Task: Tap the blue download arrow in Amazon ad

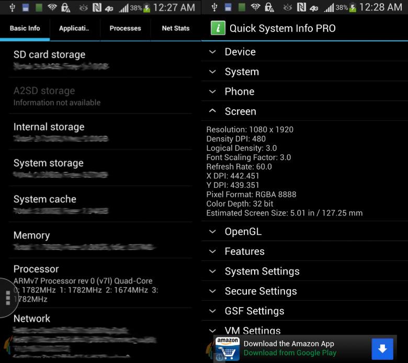Action: click(382, 349)
